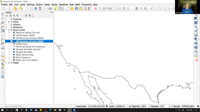Create a New Project blank page icon
The height and width of the screenshot is (112, 200).
tap(68, 8)
